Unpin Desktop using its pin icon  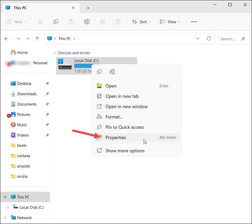click(47, 83)
